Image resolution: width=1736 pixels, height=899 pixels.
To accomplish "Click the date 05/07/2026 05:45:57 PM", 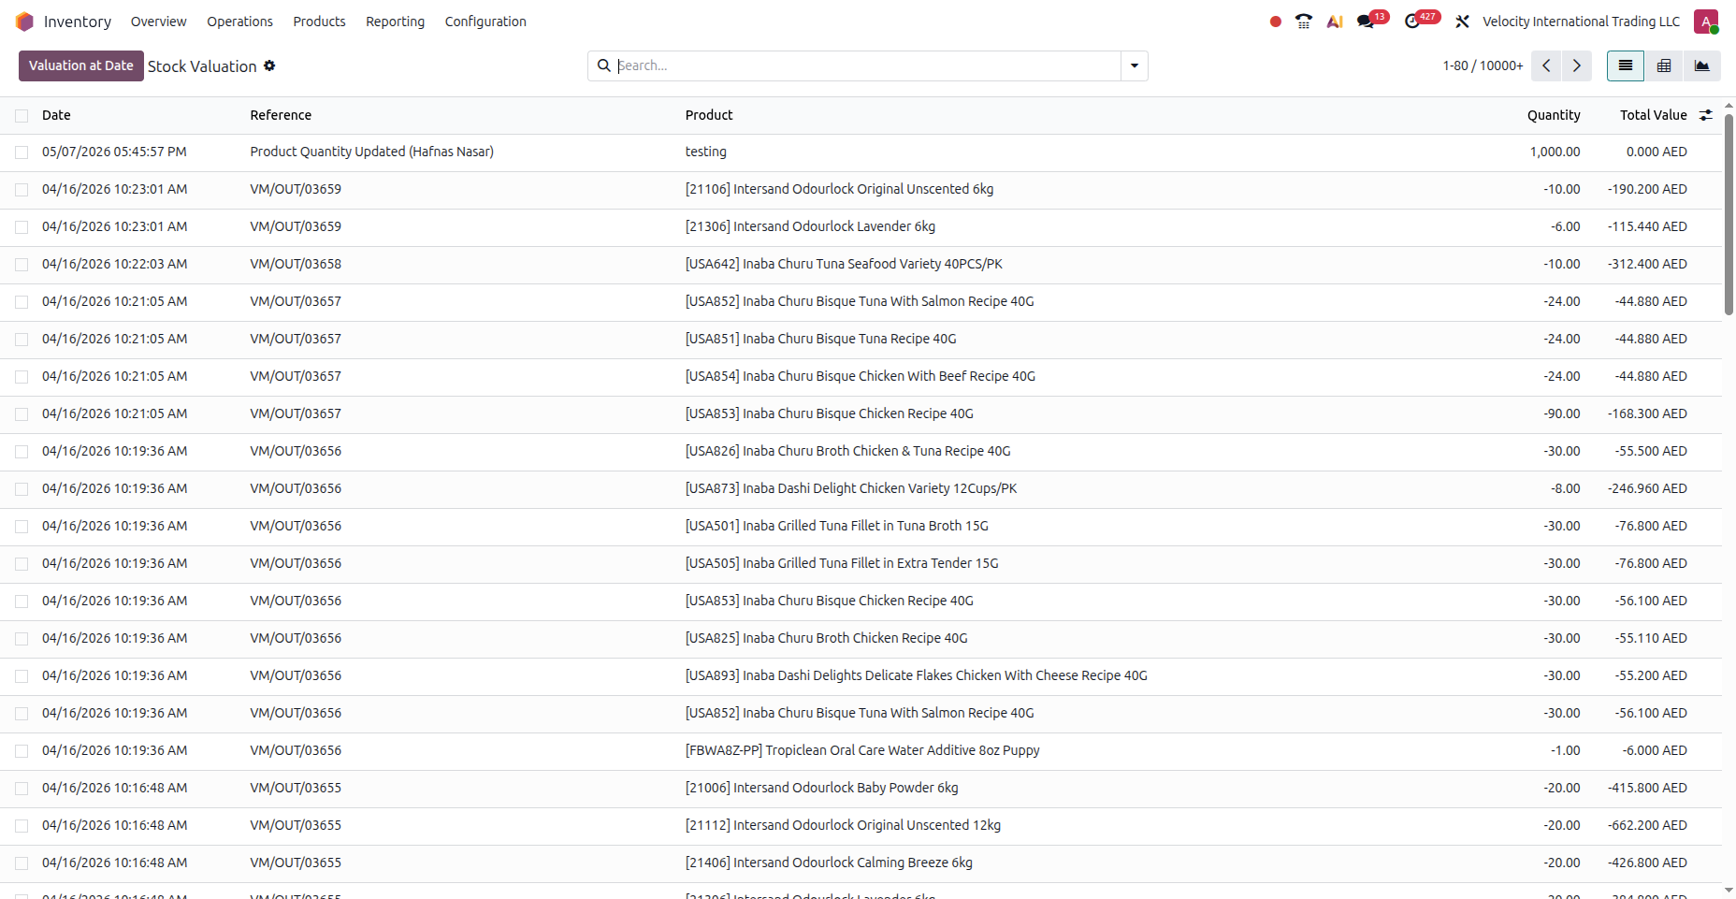I will pyautogui.click(x=114, y=152).
